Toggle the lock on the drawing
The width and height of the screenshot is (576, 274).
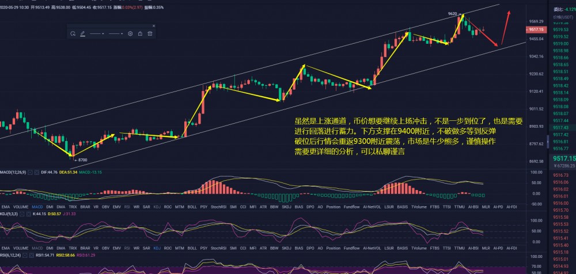[140, 34]
